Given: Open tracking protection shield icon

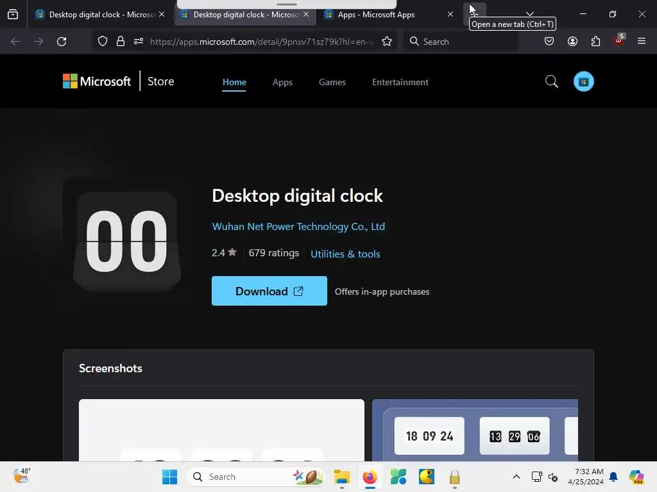Looking at the screenshot, I should [103, 42].
